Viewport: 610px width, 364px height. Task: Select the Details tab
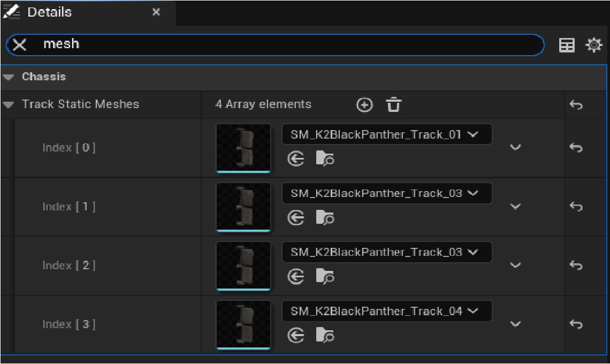tap(49, 12)
